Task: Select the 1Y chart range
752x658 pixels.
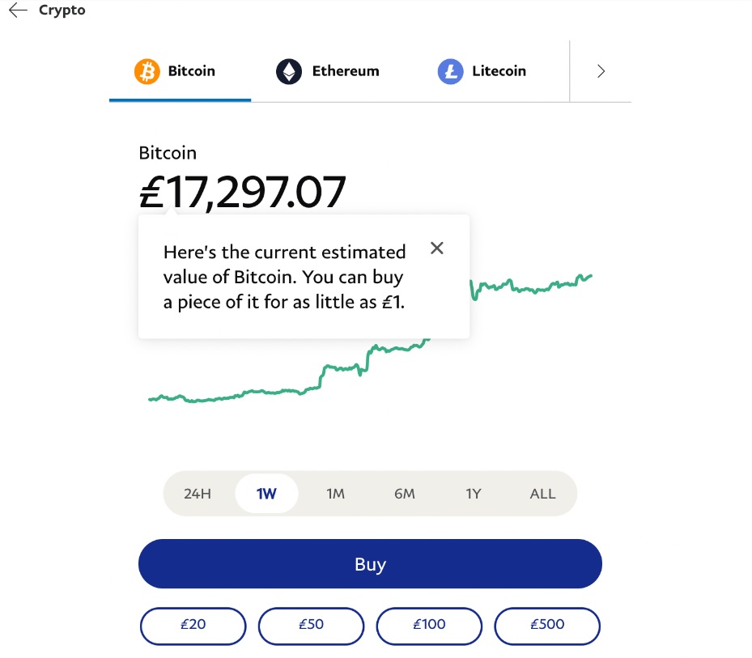Action: click(474, 494)
